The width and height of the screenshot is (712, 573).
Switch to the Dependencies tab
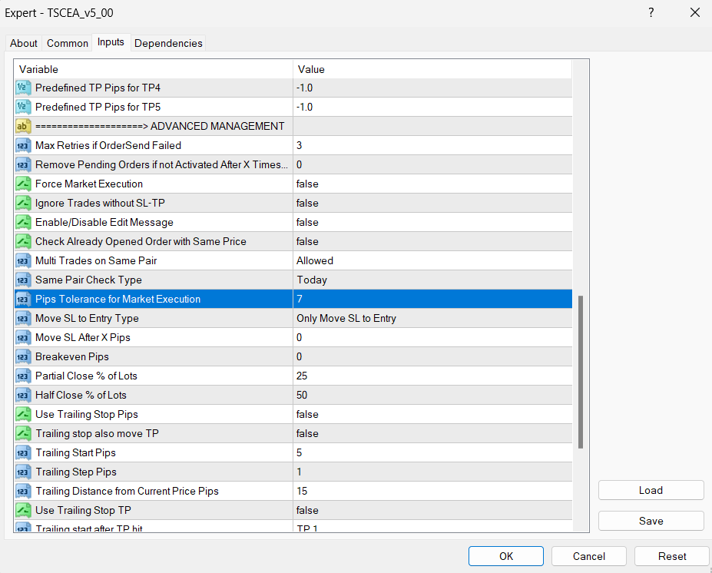coord(168,43)
